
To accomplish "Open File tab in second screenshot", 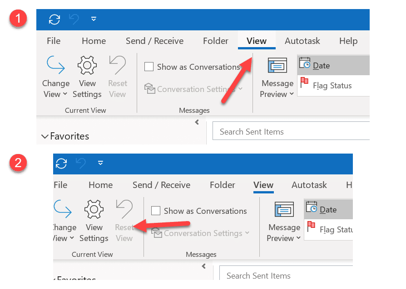I will 60,185.
